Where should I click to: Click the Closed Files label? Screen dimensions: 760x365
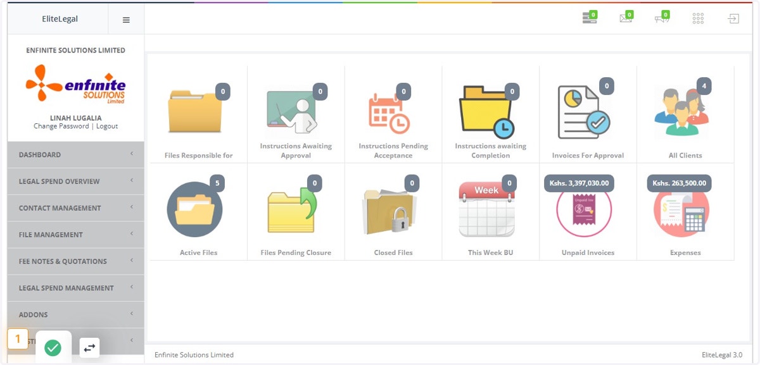tap(393, 252)
